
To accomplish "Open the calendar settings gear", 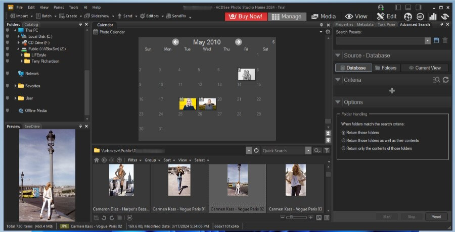I will point(328,32).
